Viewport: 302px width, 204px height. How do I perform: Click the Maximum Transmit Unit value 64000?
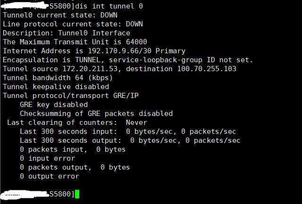point(136,42)
